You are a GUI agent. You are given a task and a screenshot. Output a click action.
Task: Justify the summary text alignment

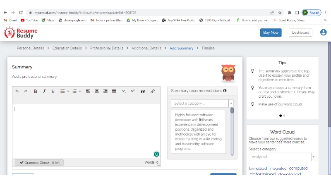point(114,91)
